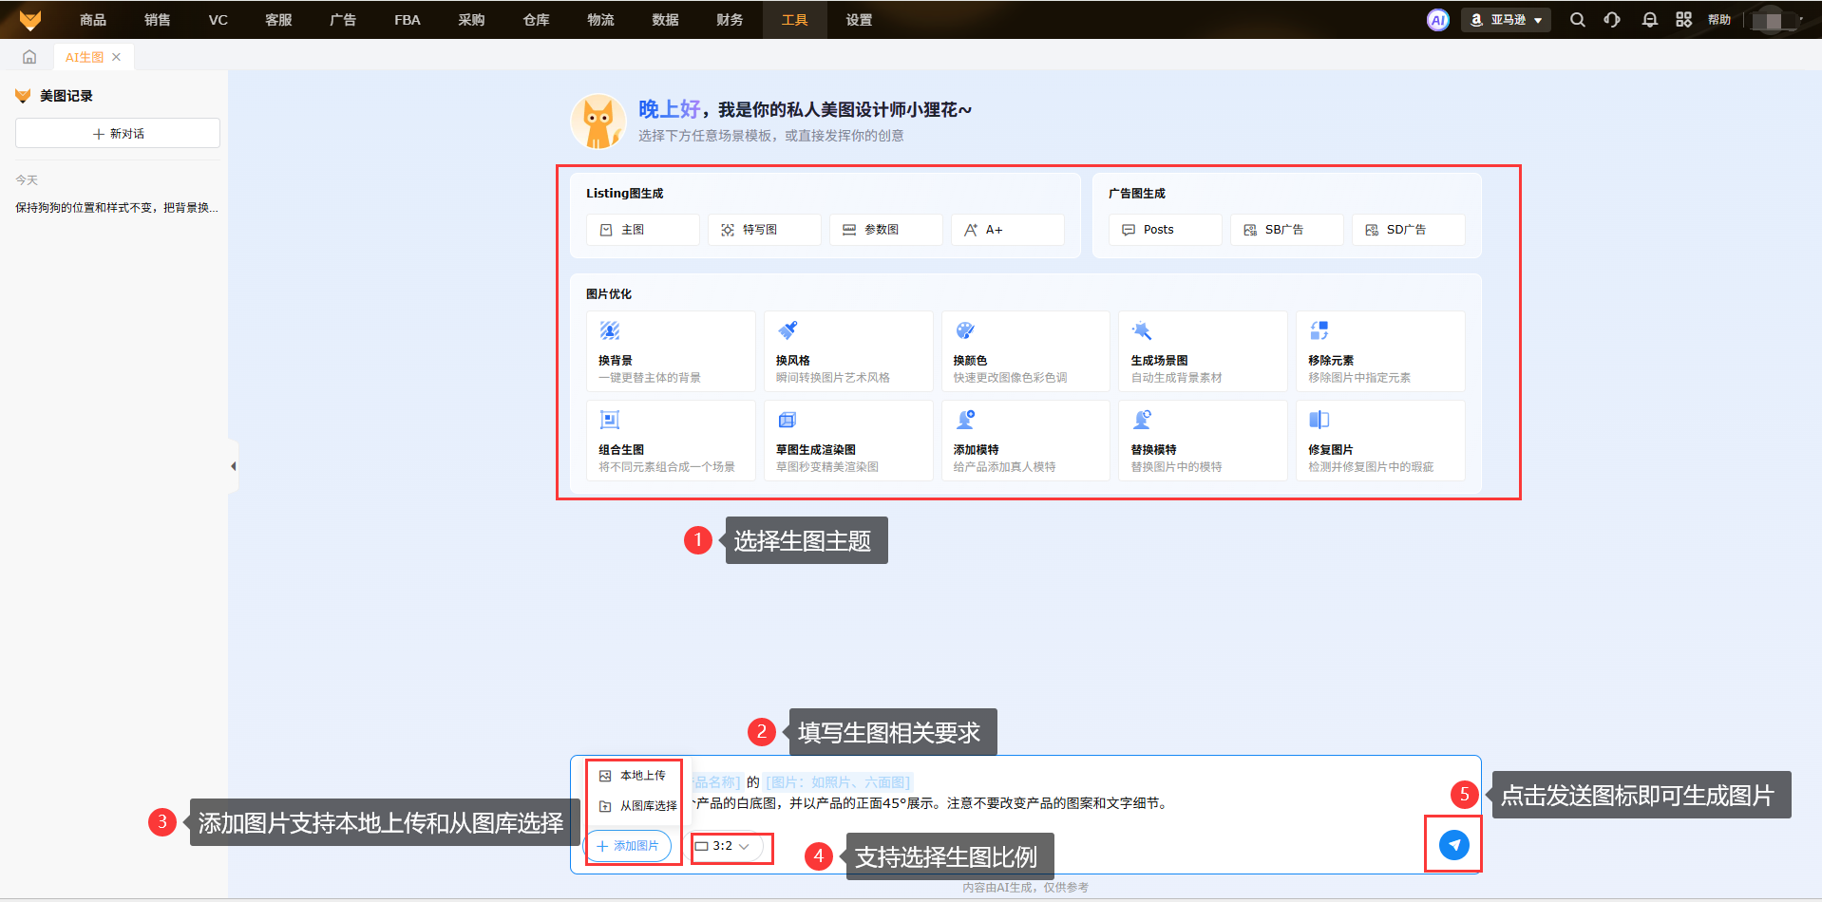Close the AI生图 tab
The width and height of the screenshot is (1822, 902).
pos(116,57)
